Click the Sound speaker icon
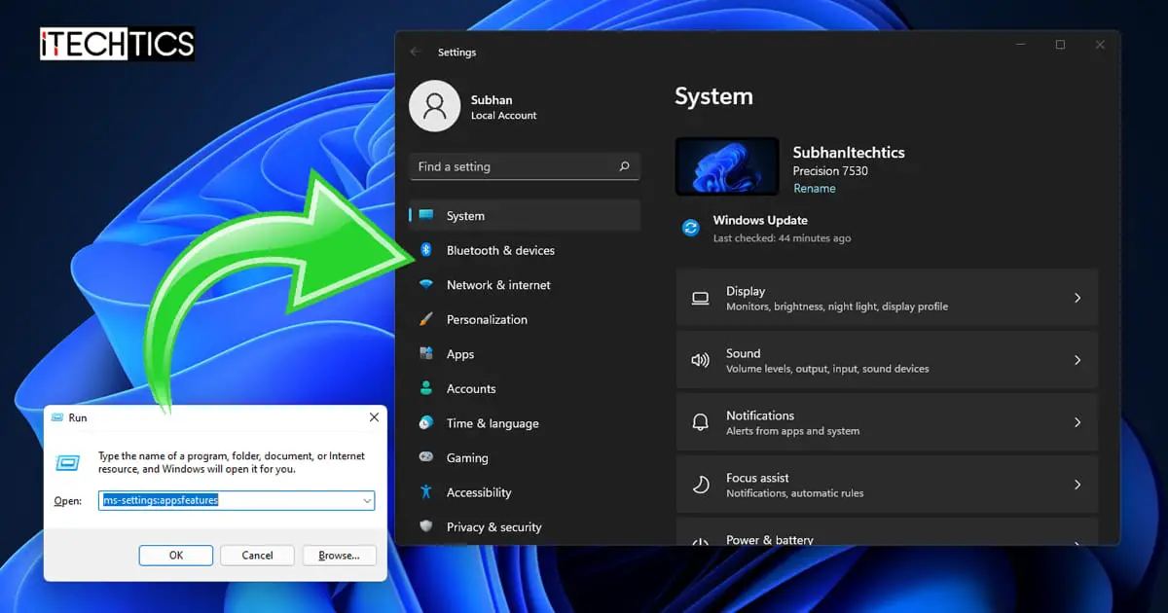1168x613 pixels. click(x=700, y=360)
